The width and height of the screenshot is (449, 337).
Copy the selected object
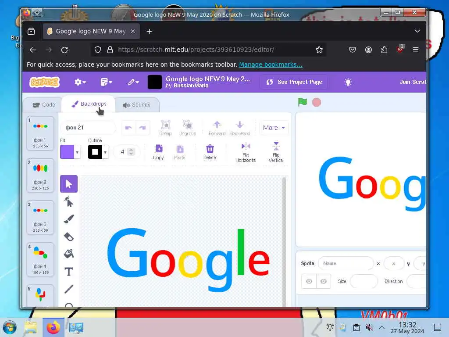click(x=159, y=152)
